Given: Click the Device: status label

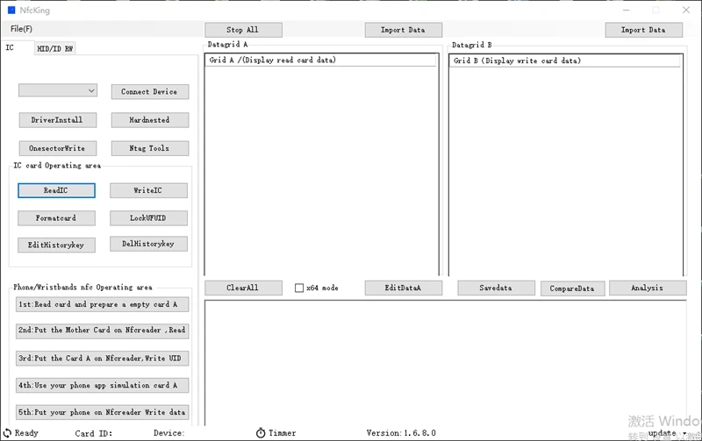Looking at the screenshot, I should click(169, 433).
